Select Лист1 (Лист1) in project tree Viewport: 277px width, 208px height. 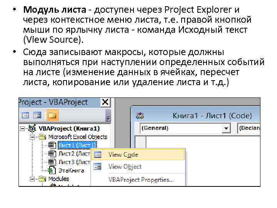pos(77,145)
